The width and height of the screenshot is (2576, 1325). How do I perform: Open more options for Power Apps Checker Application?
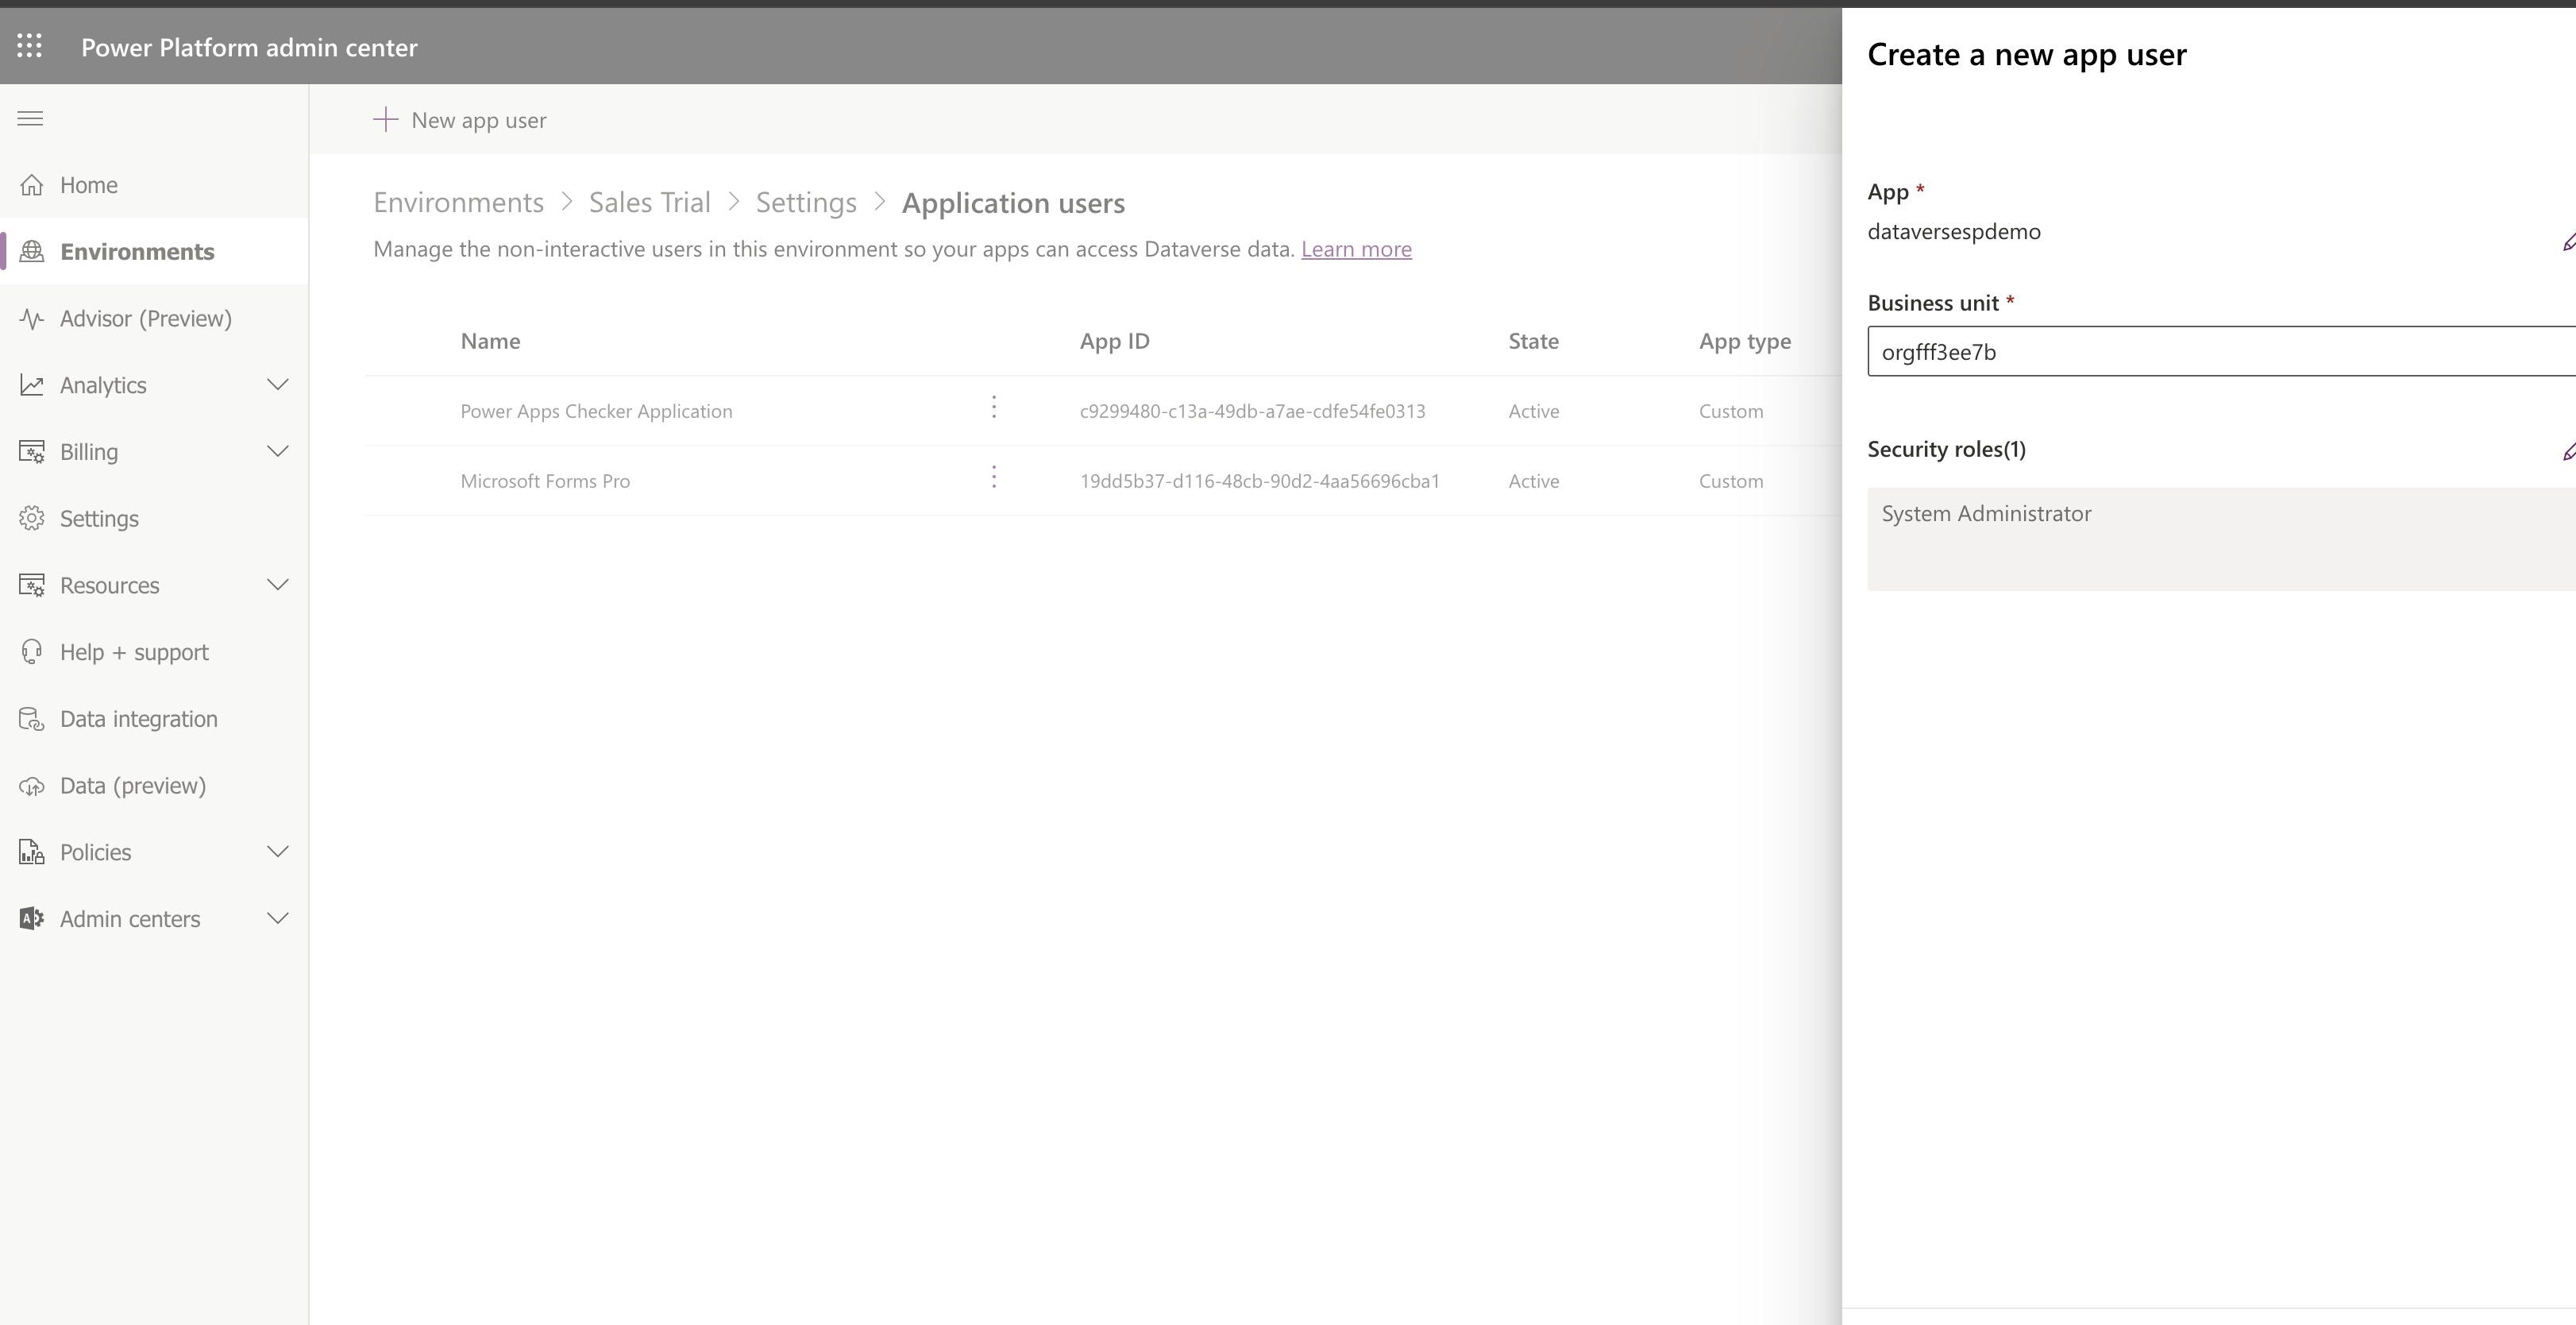click(994, 407)
